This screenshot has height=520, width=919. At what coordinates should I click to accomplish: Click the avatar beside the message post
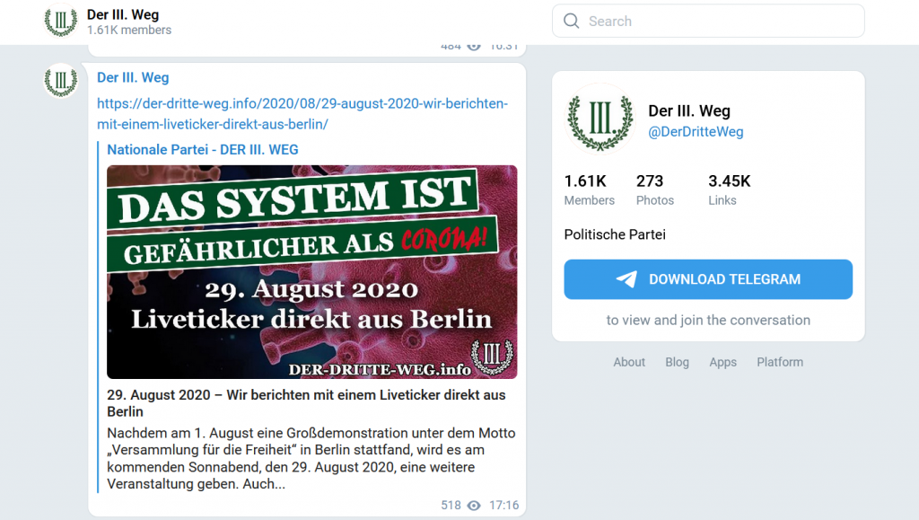pos(61,81)
